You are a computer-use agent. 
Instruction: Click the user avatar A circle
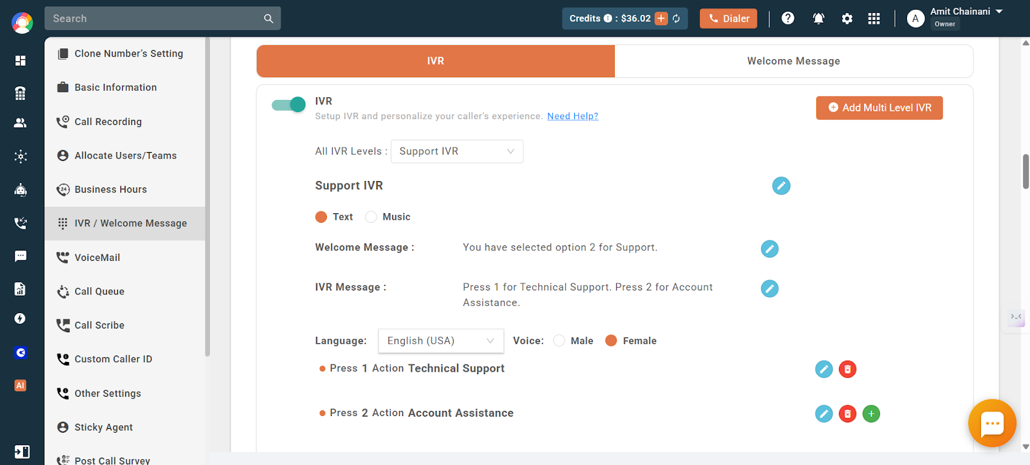point(915,19)
